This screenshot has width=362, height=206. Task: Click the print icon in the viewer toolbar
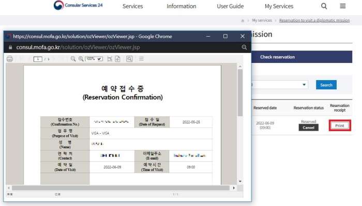pyautogui.click(x=10, y=59)
